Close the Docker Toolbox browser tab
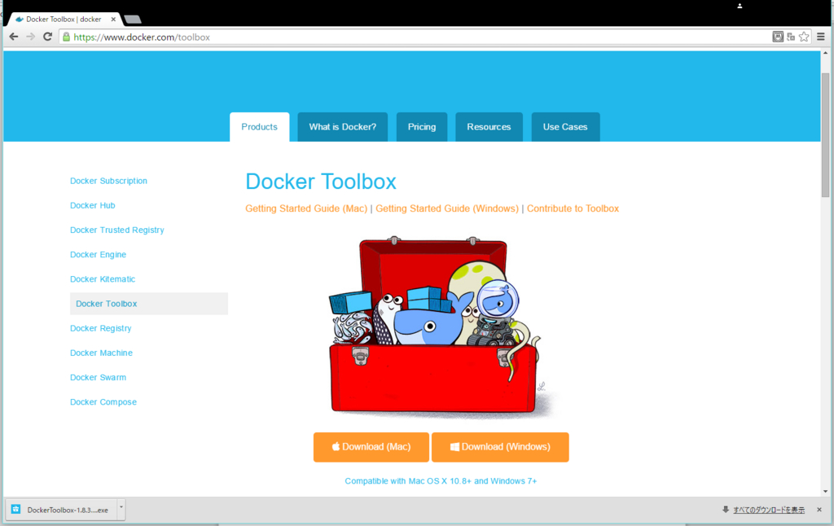The image size is (834, 526). pyautogui.click(x=112, y=20)
